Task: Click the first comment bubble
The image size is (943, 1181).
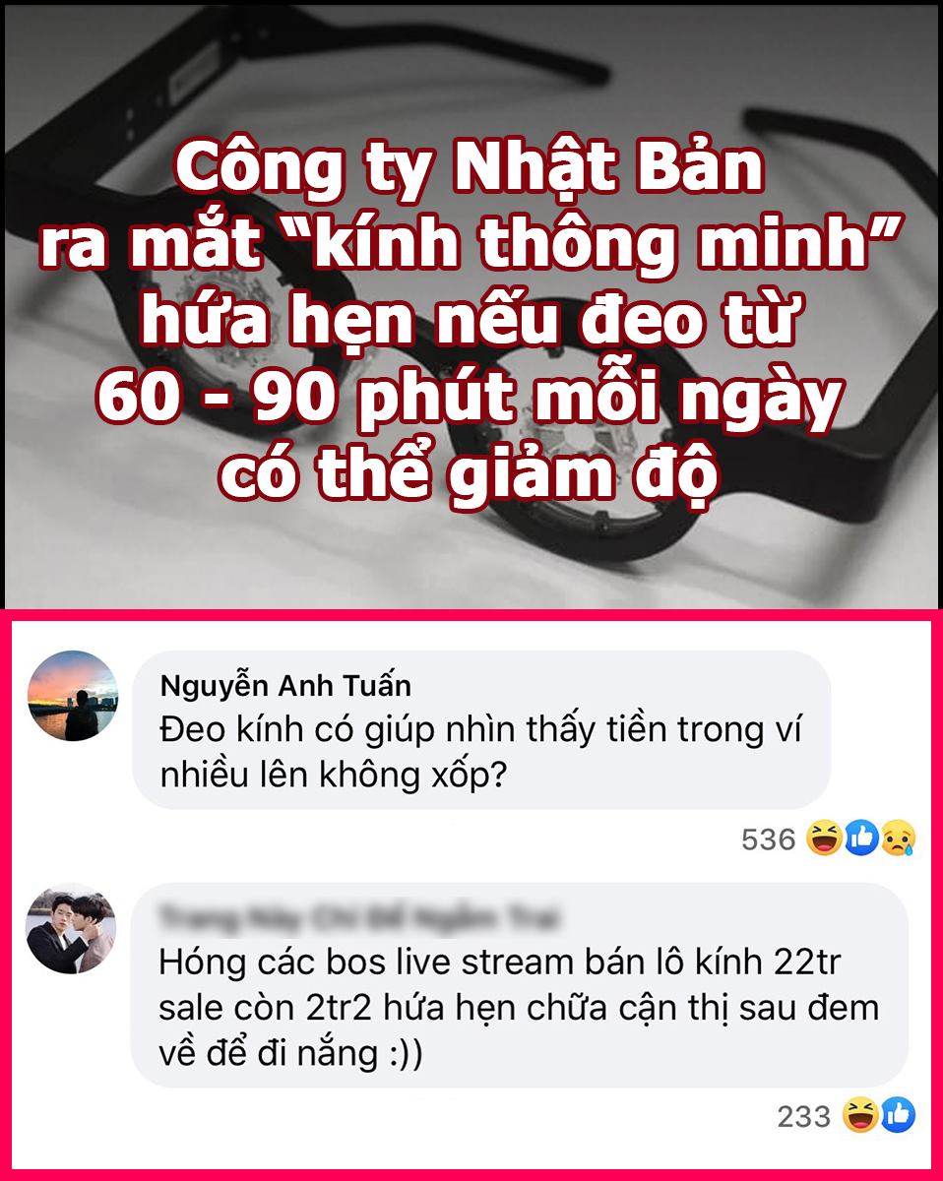Action: (x=481, y=729)
